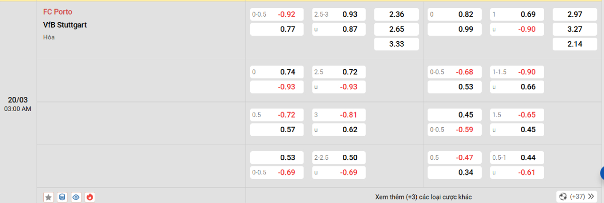Screen dimensions: 604x203
Task: Select the 3.33 draw odds button
Action: click(397, 44)
